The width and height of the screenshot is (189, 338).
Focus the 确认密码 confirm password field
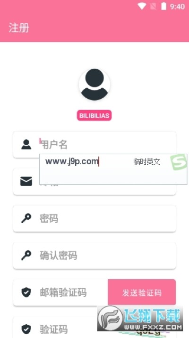[94, 255]
